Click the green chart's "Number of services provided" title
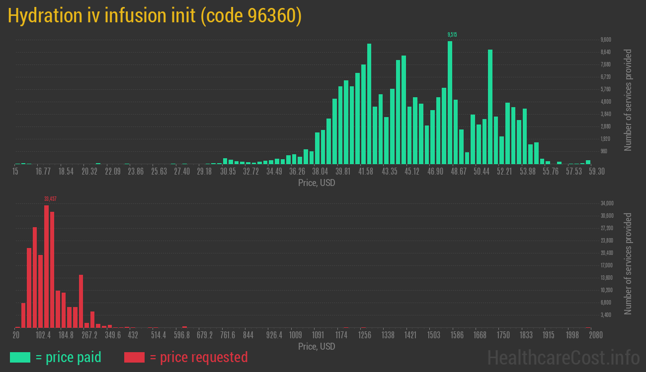Screen dimensions: 646x372 [628, 100]
